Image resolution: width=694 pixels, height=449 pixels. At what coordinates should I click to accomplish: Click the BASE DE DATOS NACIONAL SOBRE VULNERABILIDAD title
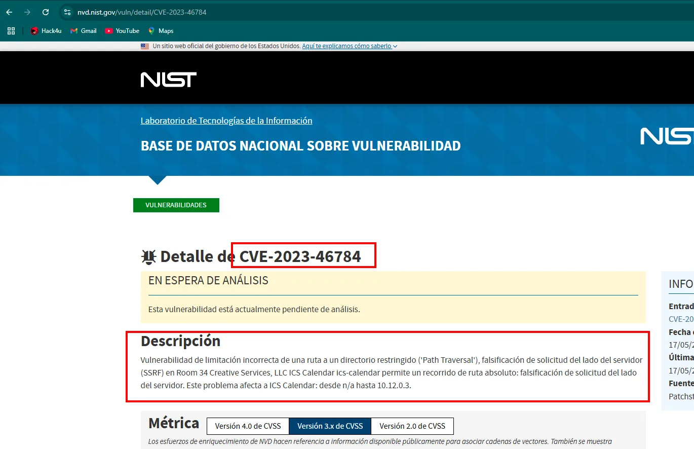(x=301, y=146)
